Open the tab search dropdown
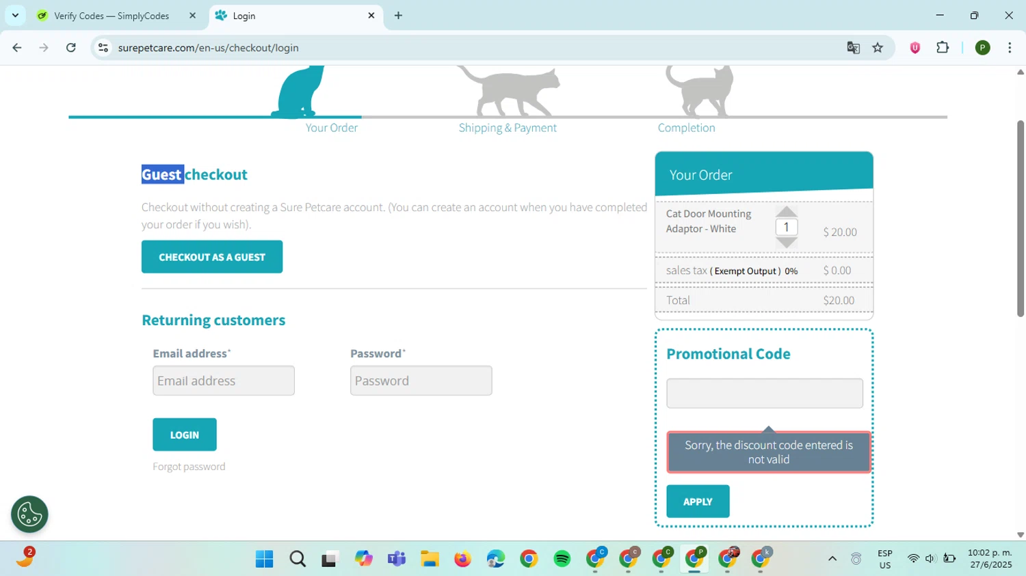The height and width of the screenshot is (576, 1026). point(15,15)
